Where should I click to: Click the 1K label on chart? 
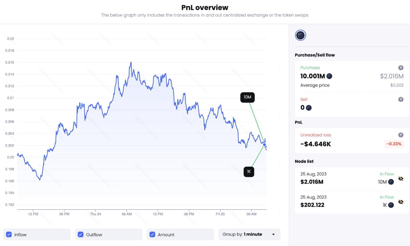click(x=249, y=172)
